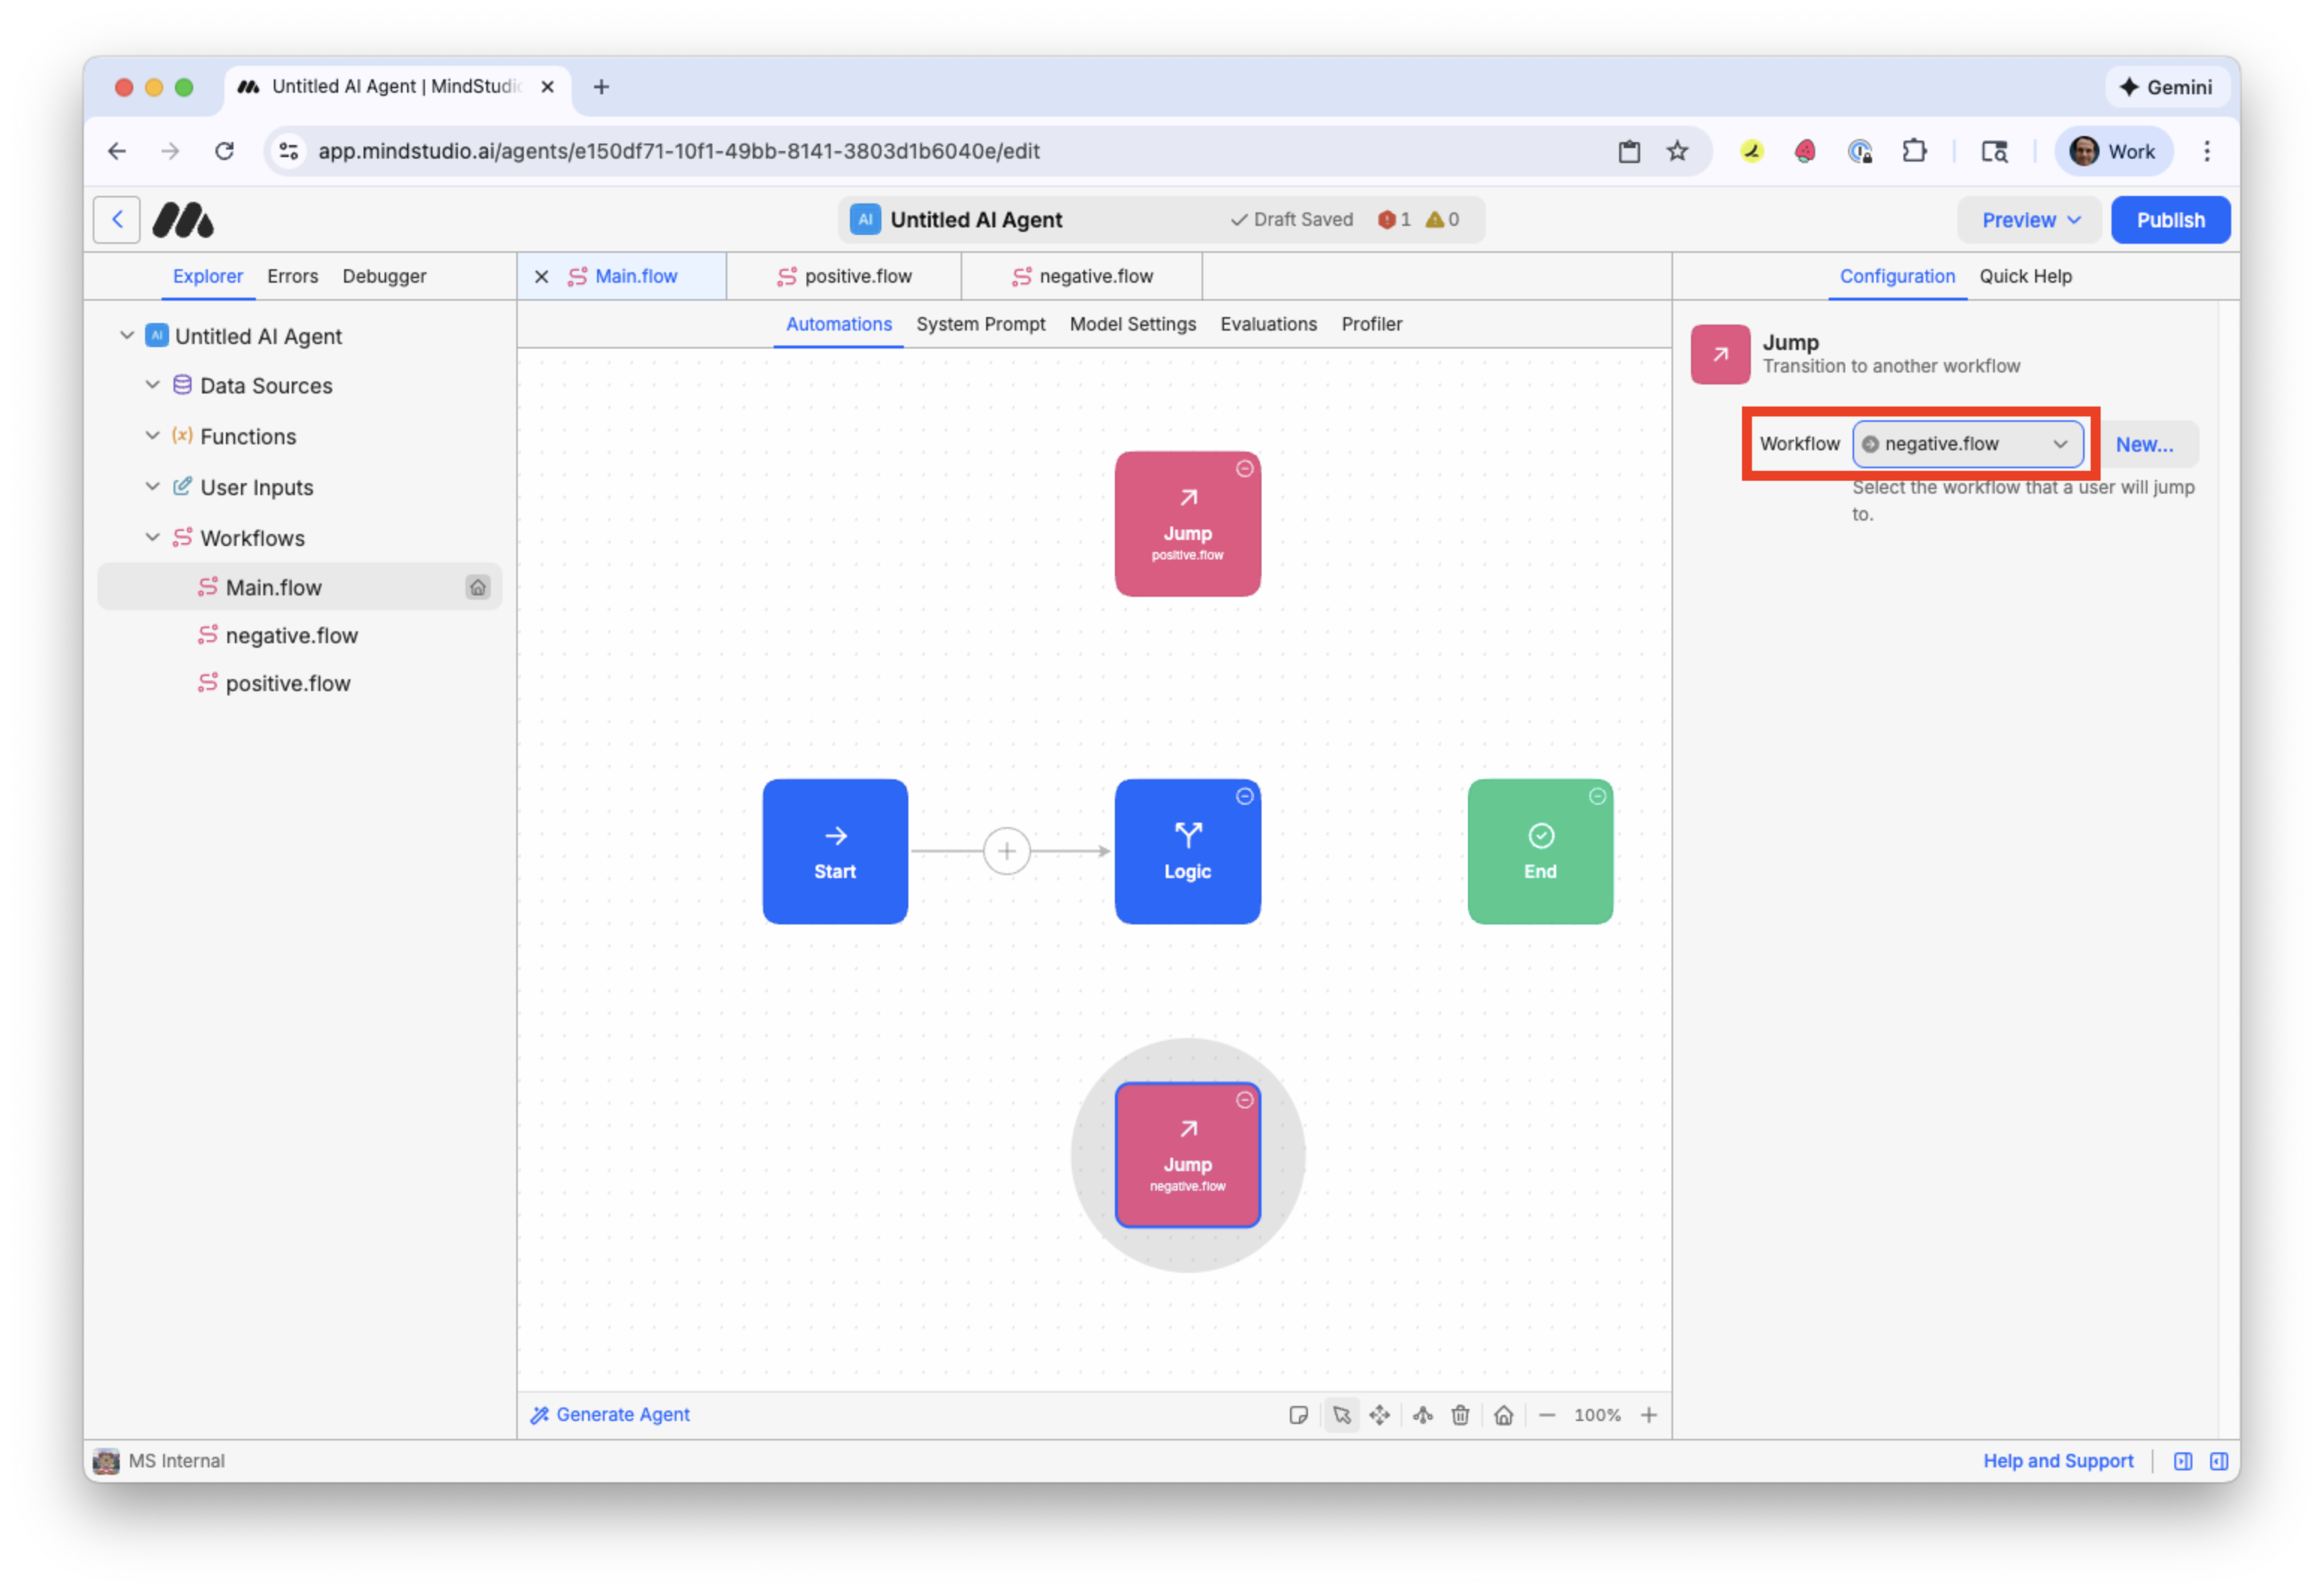
Task: Click the Publish button
Action: coord(2171,219)
